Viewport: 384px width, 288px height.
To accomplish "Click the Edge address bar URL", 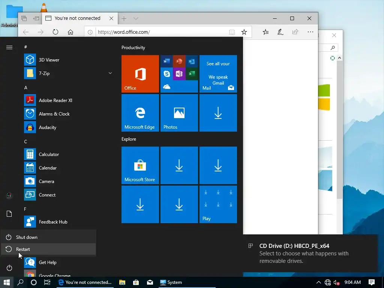I will (x=124, y=32).
